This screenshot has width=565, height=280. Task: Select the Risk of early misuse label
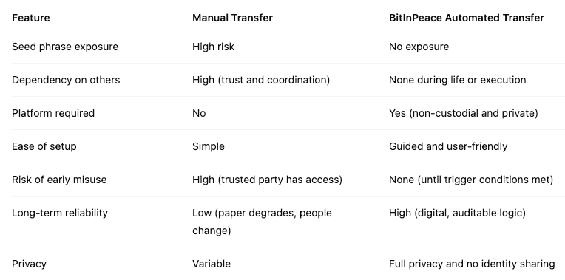click(x=59, y=180)
